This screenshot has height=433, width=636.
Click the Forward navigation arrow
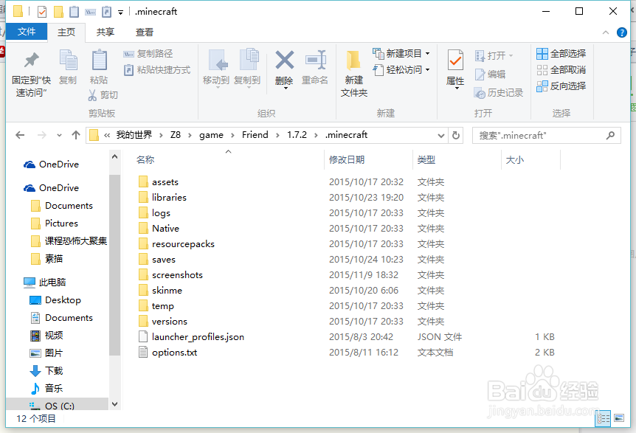point(42,135)
